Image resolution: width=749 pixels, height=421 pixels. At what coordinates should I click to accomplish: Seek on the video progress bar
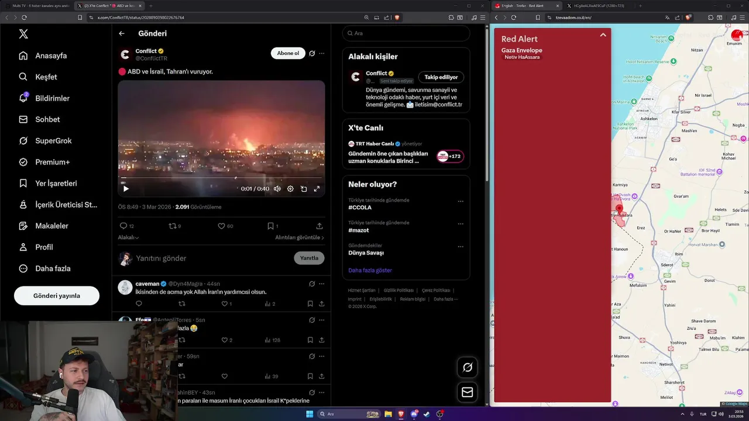pyautogui.click(x=221, y=178)
